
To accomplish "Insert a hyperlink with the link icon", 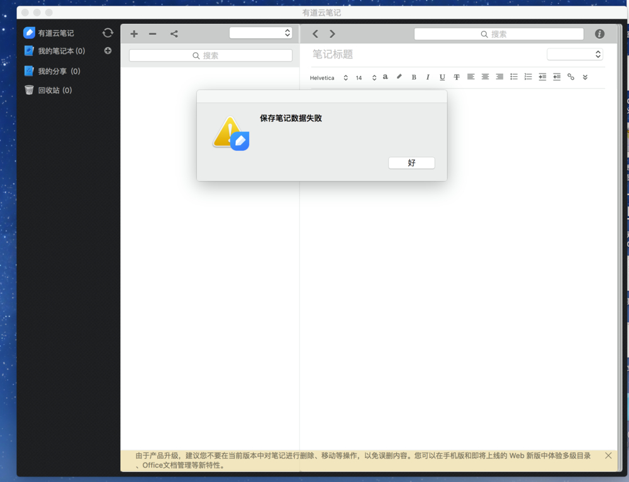I will point(571,77).
